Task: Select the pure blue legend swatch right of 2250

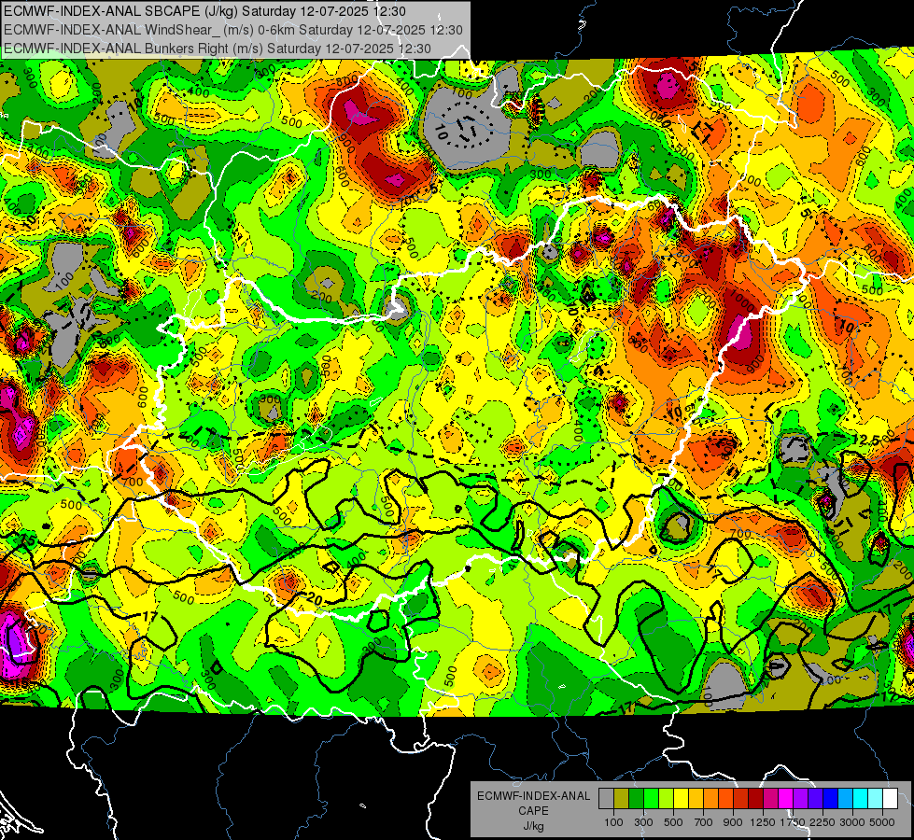Action: click(x=831, y=799)
